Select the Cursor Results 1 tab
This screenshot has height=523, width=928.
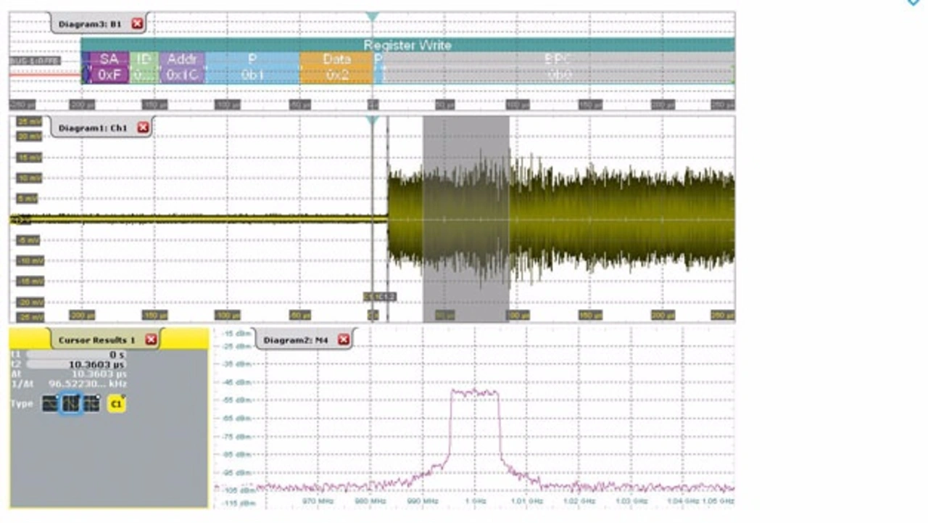pos(96,340)
